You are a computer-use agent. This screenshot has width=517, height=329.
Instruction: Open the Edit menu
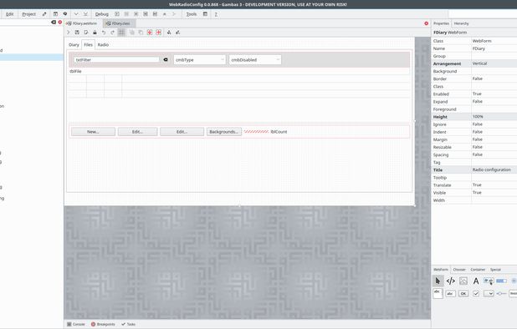tap(10, 14)
